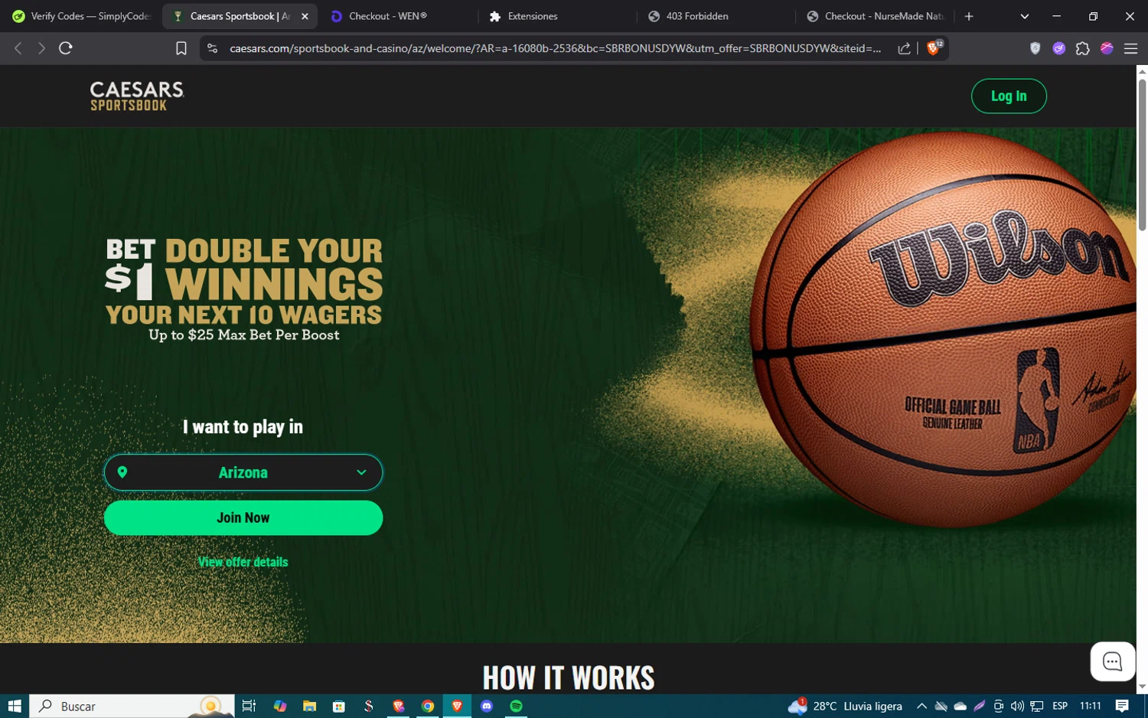Switch to the Extensiones tab
Screen dimensions: 1148x718
(x=556, y=16)
